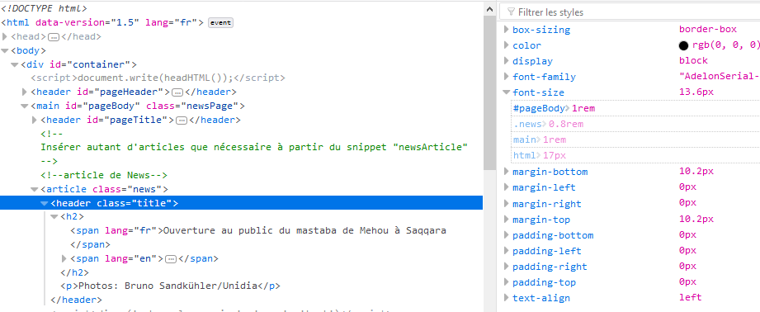Click the 'block' display value
The height and width of the screenshot is (312, 760).
(693, 61)
